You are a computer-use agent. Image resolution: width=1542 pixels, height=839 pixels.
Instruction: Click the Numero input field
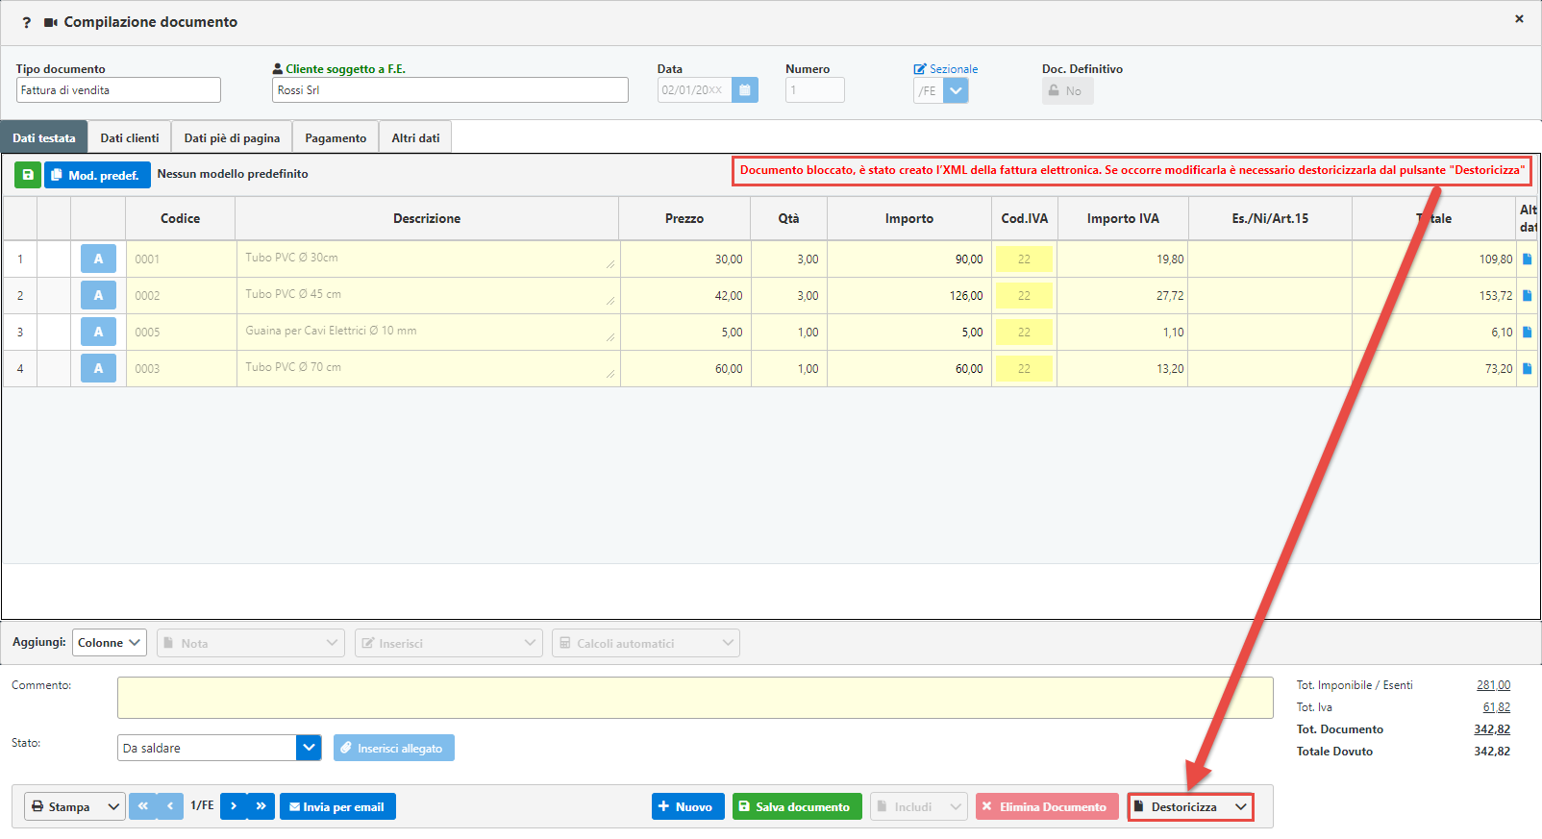tap(814, 90)
